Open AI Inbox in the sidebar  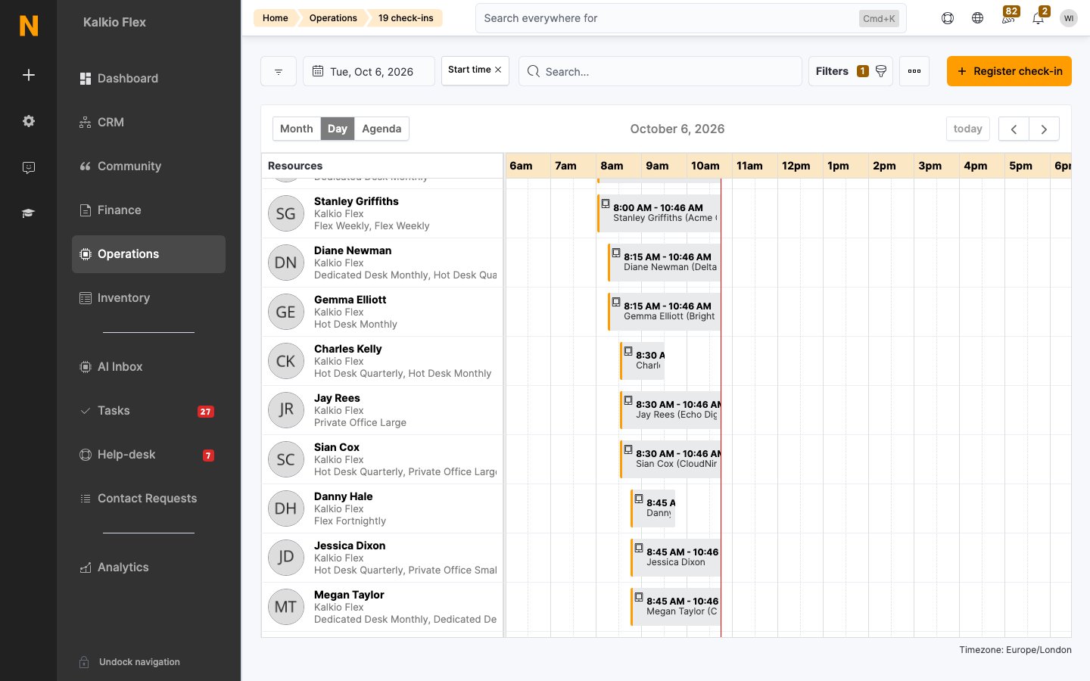click(148, 367)
